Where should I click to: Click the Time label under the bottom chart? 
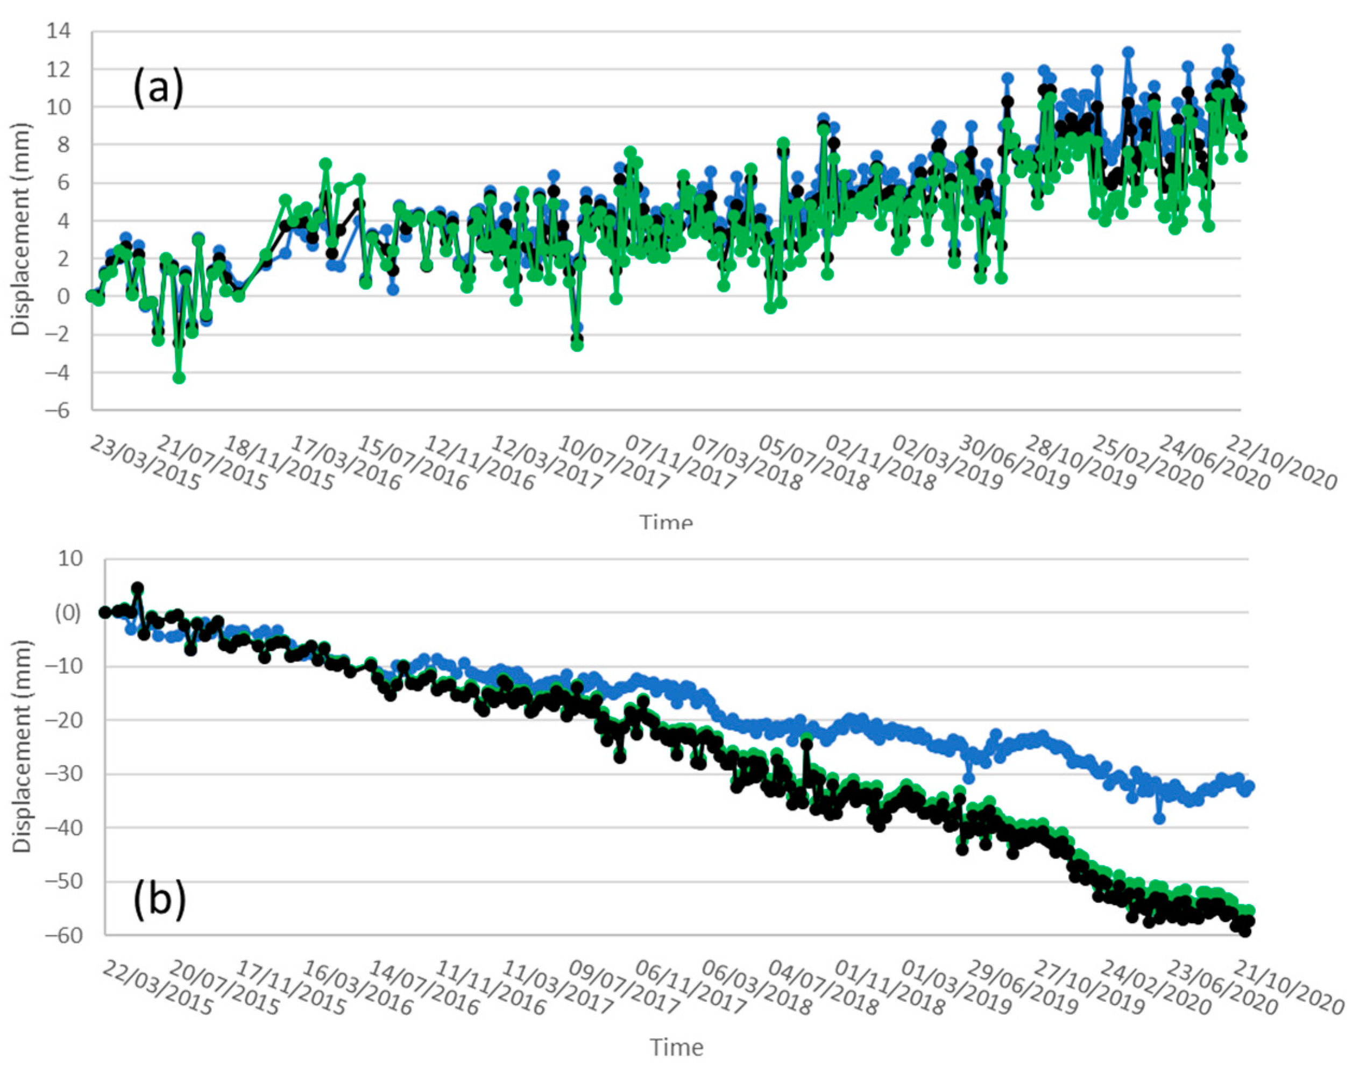point(676,1048)
